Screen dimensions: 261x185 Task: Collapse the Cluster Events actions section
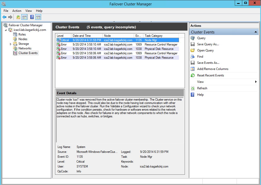(x=256, y=32)
